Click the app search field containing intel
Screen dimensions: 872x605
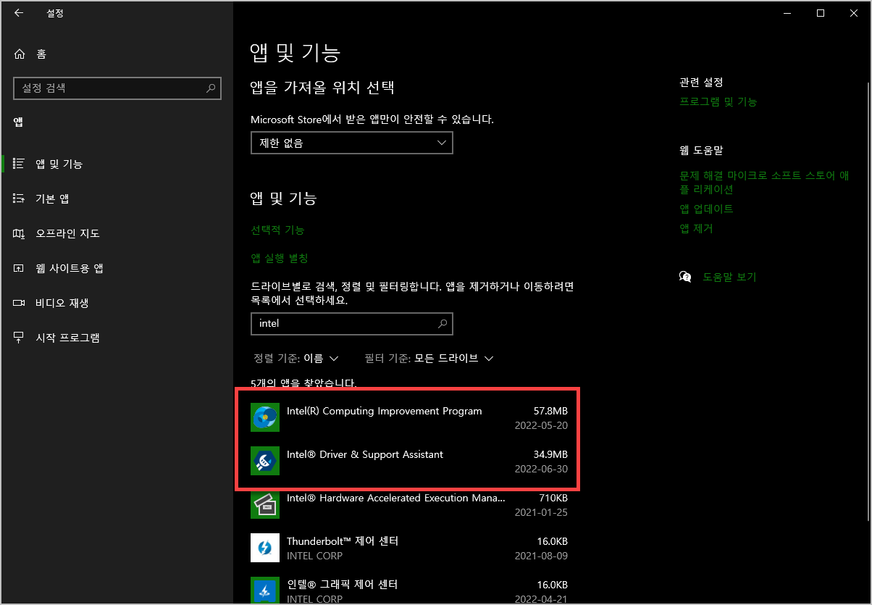click(x=351, y=324)
